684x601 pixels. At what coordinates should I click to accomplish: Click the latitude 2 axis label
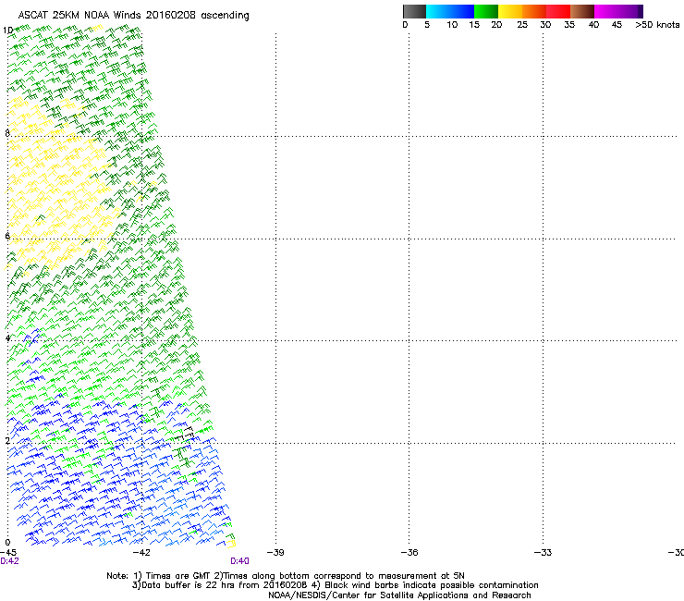(7, 441)
